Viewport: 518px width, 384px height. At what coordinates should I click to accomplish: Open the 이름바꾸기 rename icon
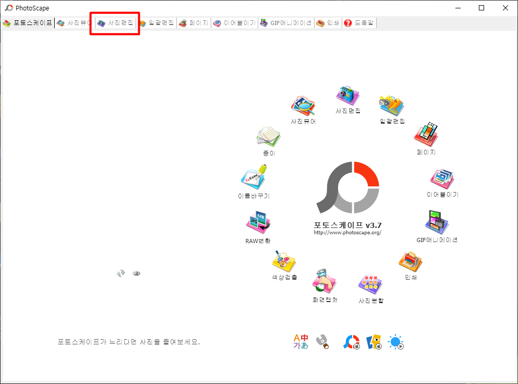(254, 177)
